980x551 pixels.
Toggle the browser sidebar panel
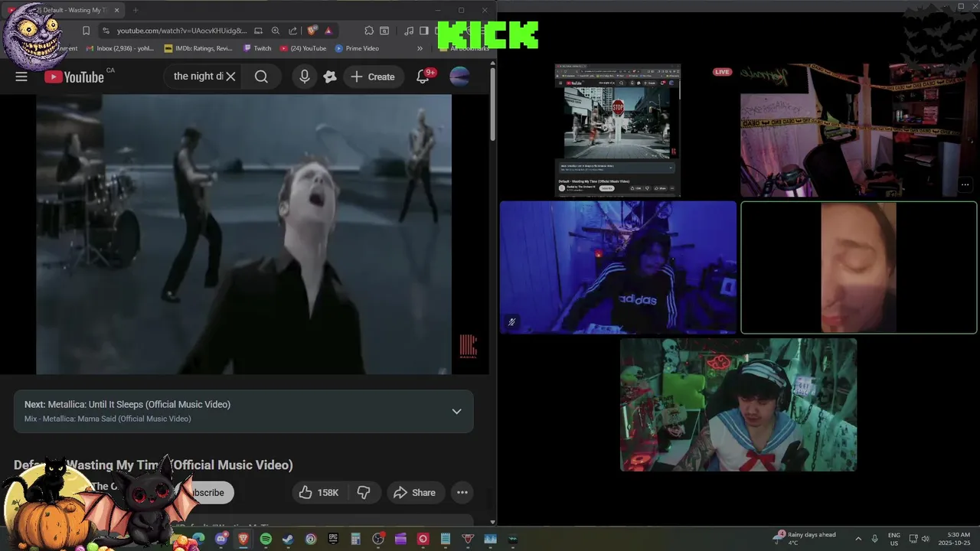click(423, 31)
